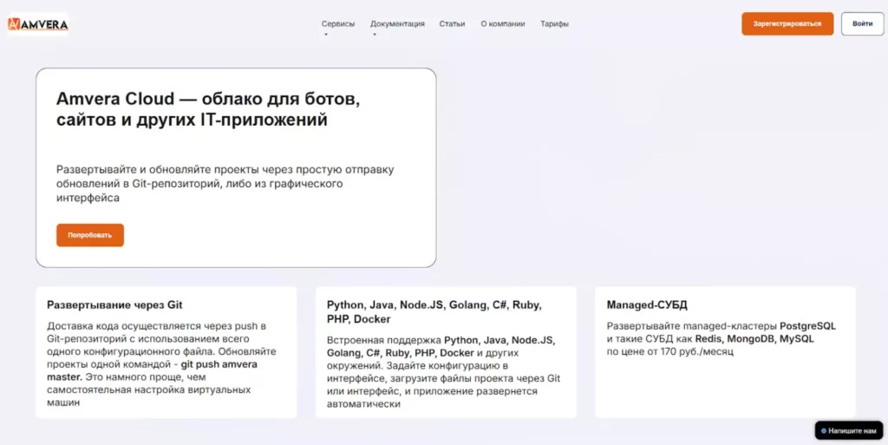This screenshot has height=445, width=888.
Task: Click the small arrow below Сервисы
Action: pos(326,35)
